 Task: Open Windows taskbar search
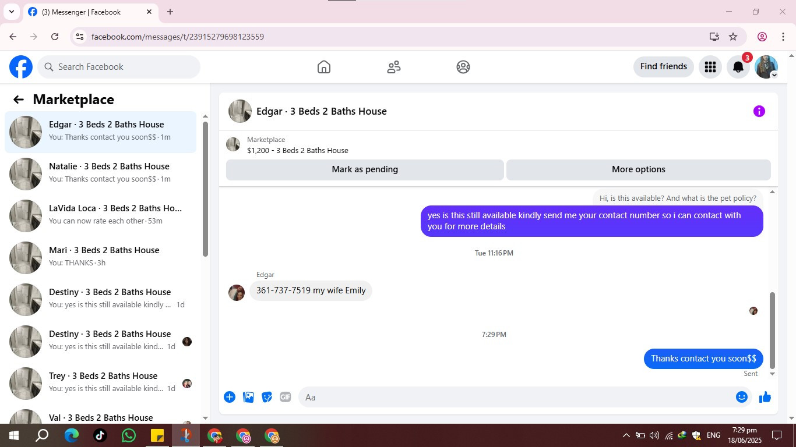pos(42,435)
